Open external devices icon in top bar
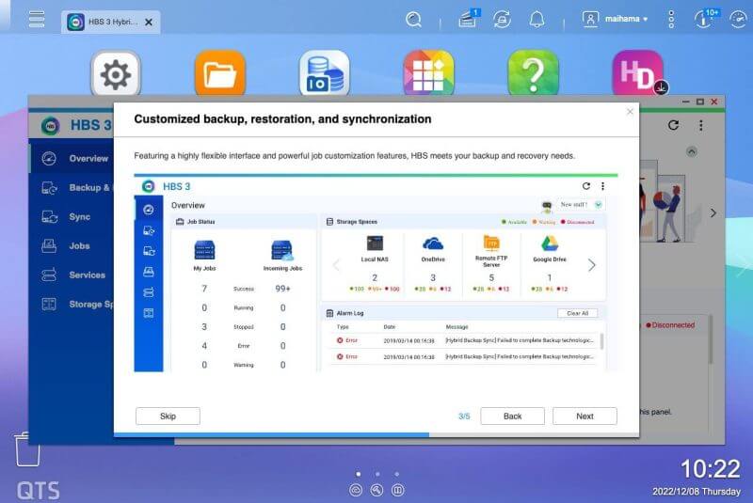This screenshot has height=503, width=753. pyautogui.click(x=502, y=19)
